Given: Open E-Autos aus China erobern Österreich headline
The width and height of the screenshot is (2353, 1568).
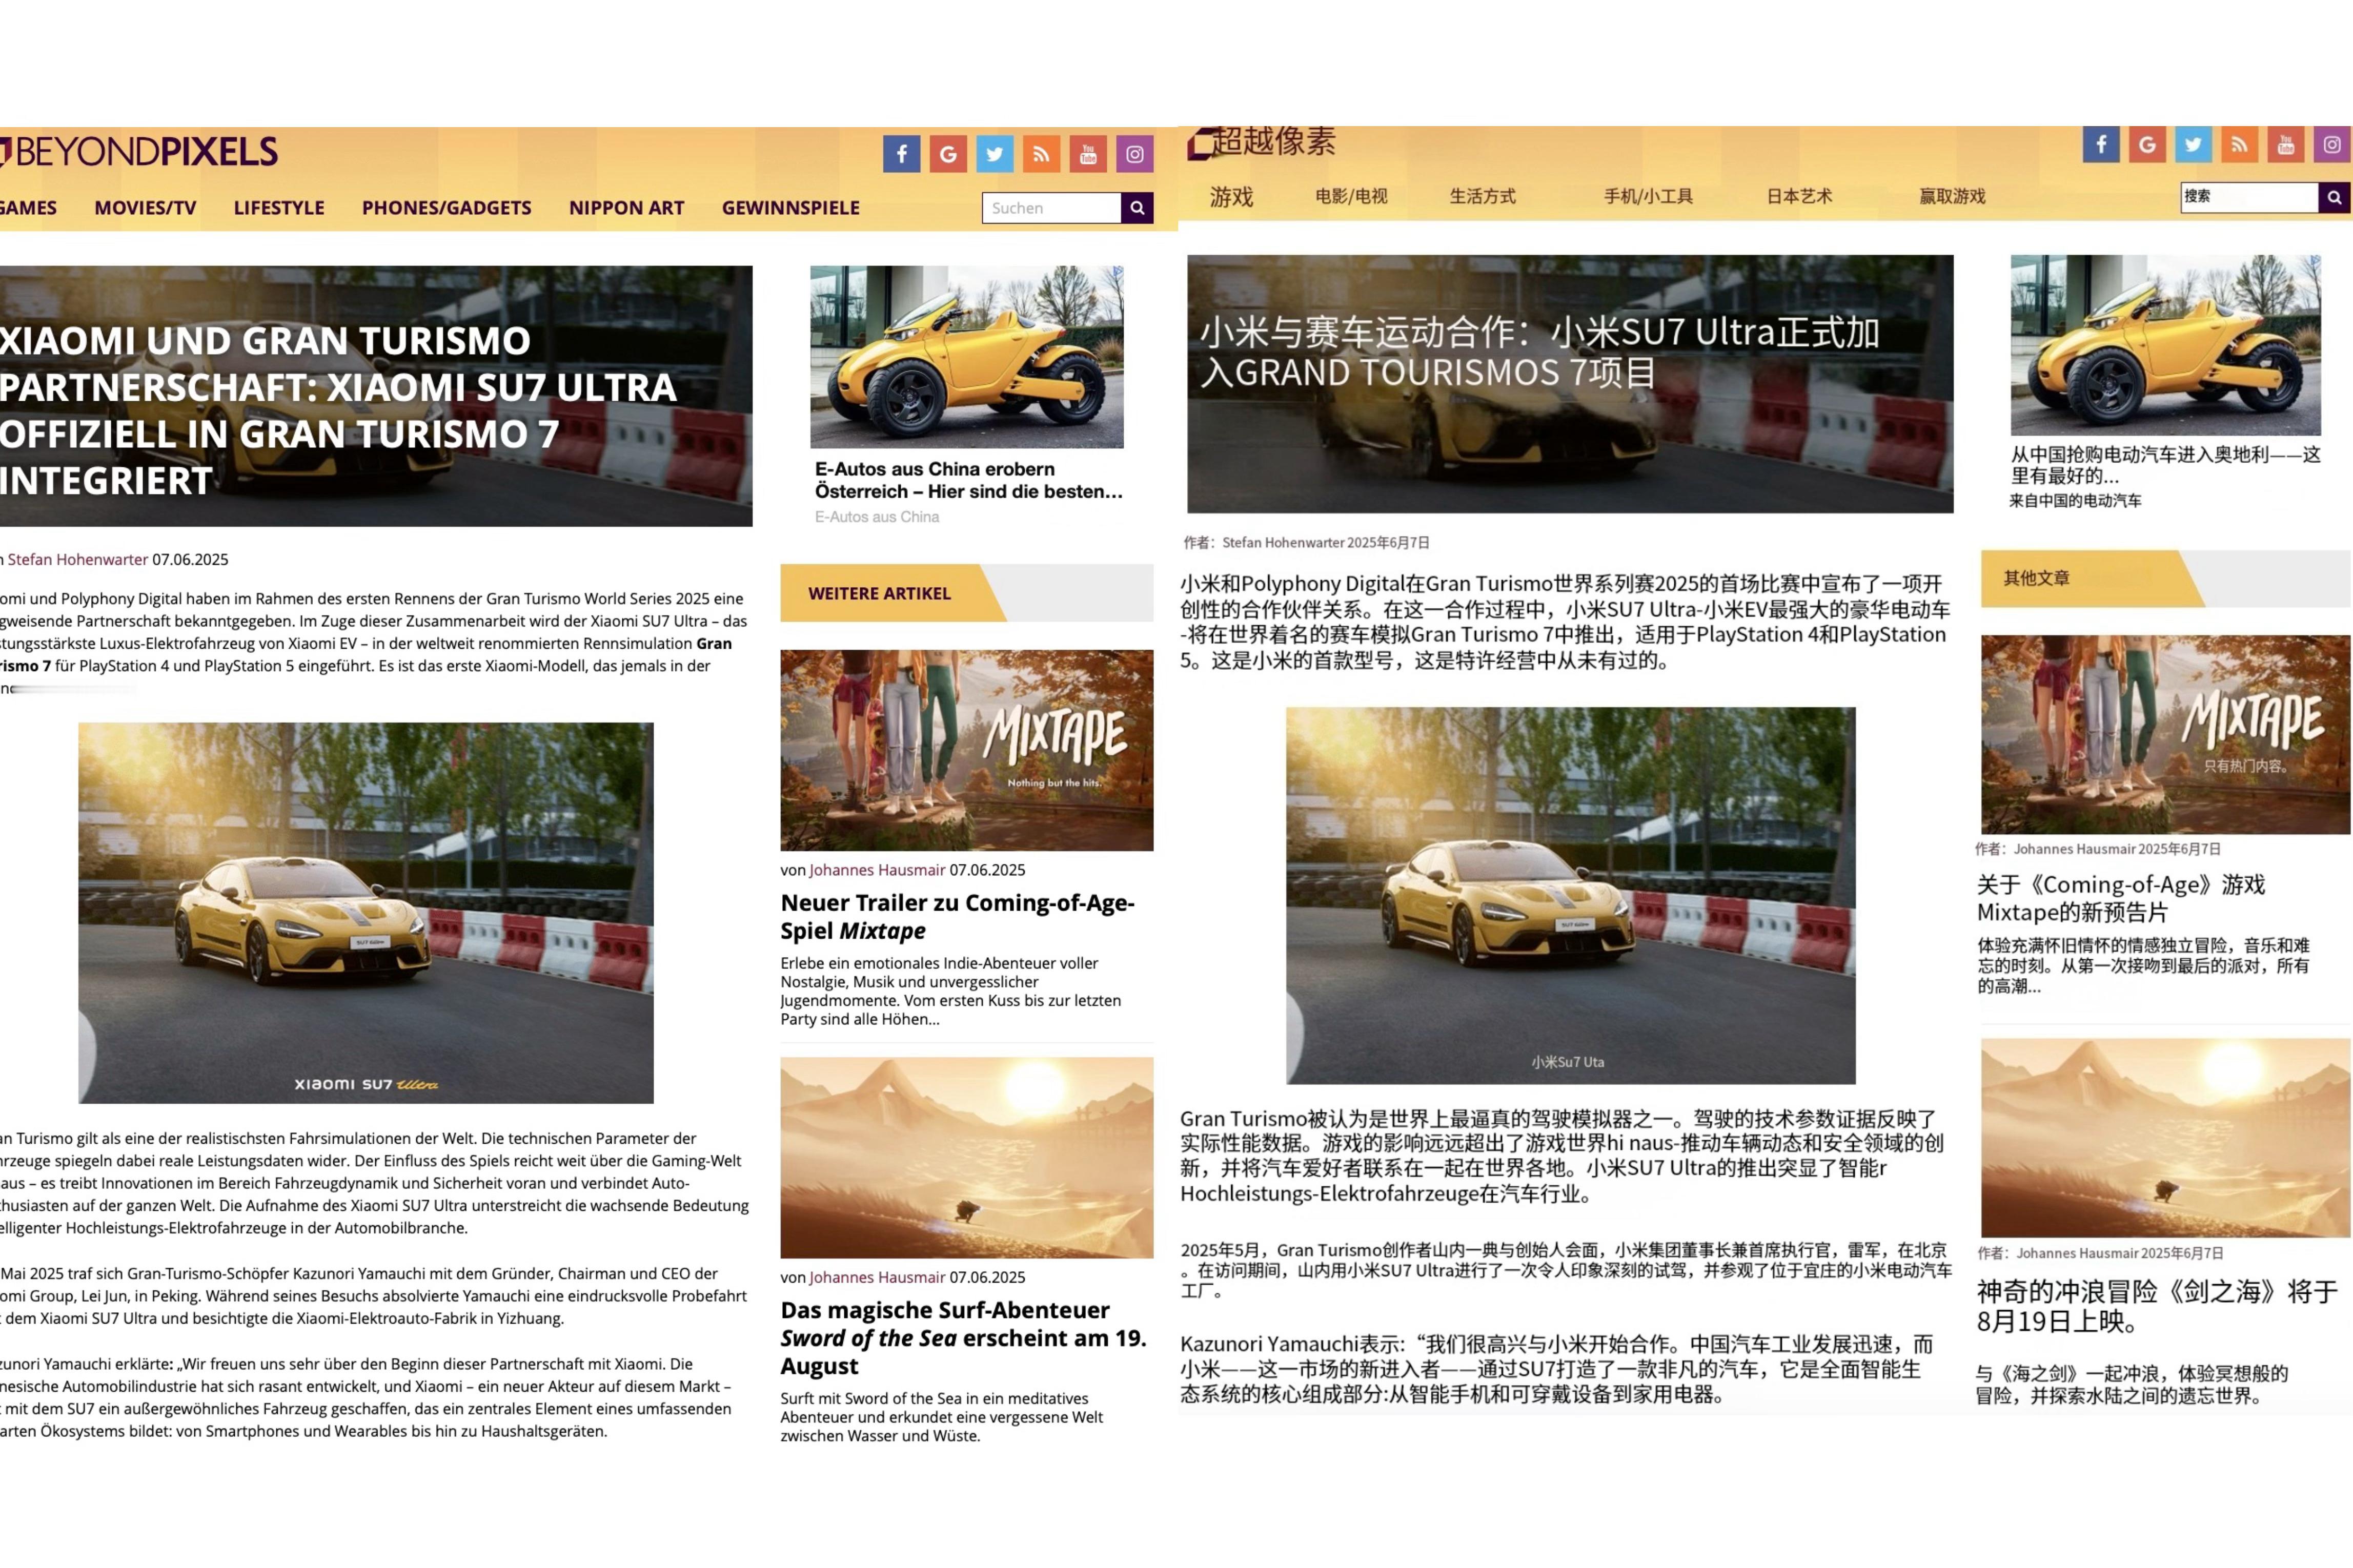Looking at the screenshot, I should [x=968, y=480].
